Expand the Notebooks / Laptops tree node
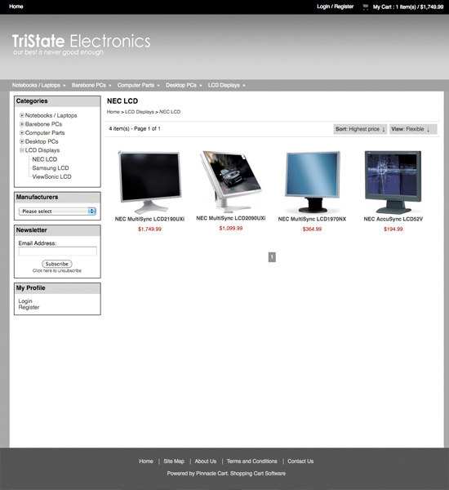 [x=22, y=115]
